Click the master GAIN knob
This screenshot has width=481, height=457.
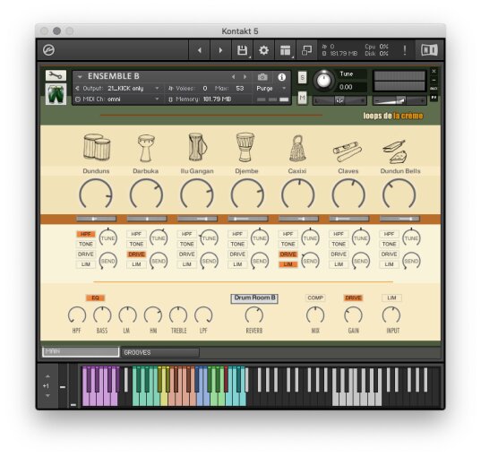(354, 315)
